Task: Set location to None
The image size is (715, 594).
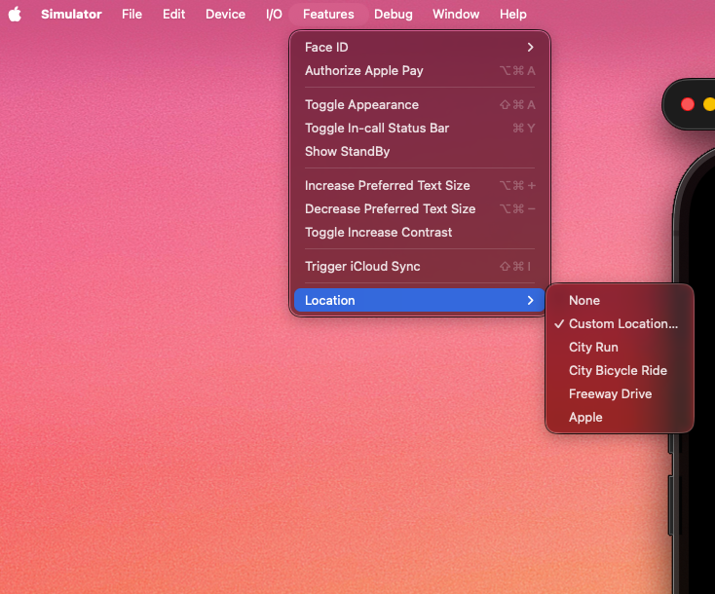Action: coord(620,301)
